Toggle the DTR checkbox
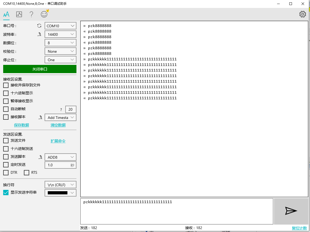 [x=6, y=172]
